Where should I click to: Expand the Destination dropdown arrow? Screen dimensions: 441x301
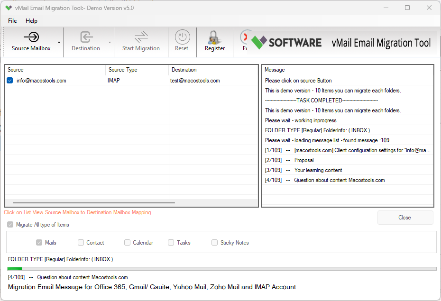[x=110, y=43]
